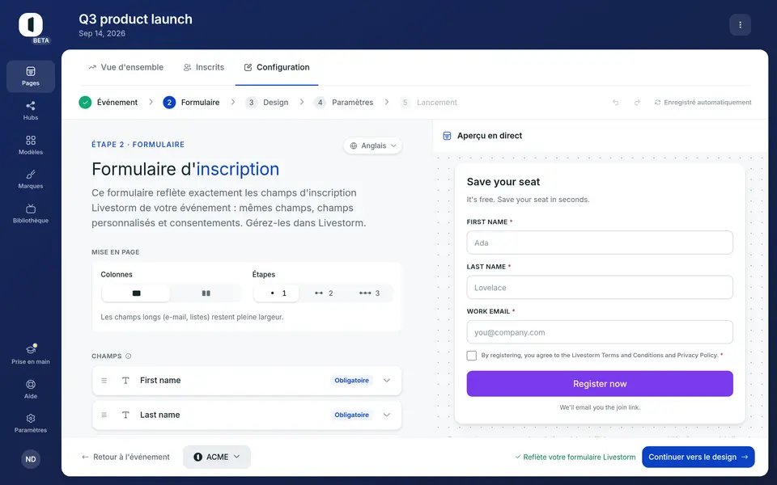Click the Obligatoire badge on Last name

tap(351, 415)
